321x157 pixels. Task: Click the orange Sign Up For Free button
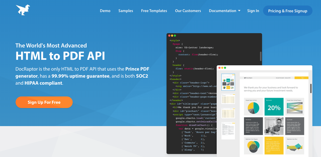pyautogui.click(x=44, y=102)
